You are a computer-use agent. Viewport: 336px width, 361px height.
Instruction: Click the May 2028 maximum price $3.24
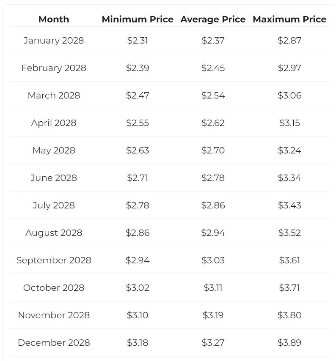(289, 150)
